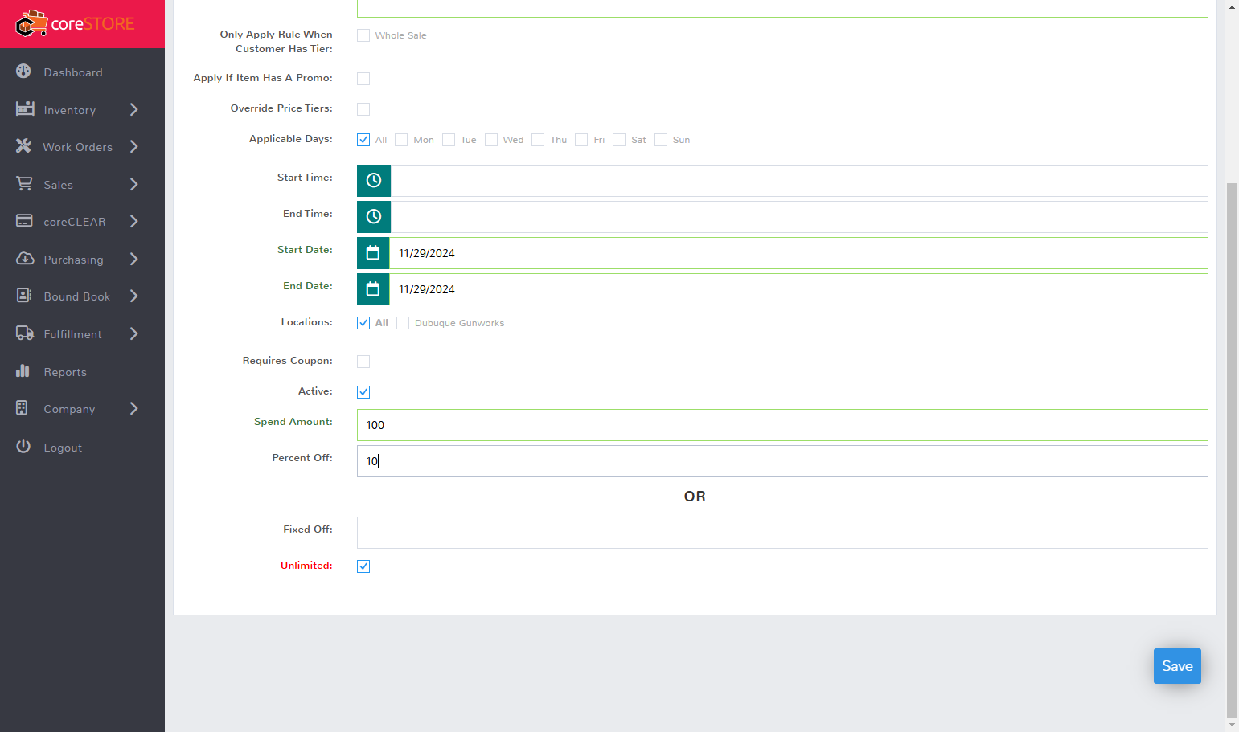Check the Whole Sale tier checkbox
Viewport: 1239px width, 732px height.
363,35
